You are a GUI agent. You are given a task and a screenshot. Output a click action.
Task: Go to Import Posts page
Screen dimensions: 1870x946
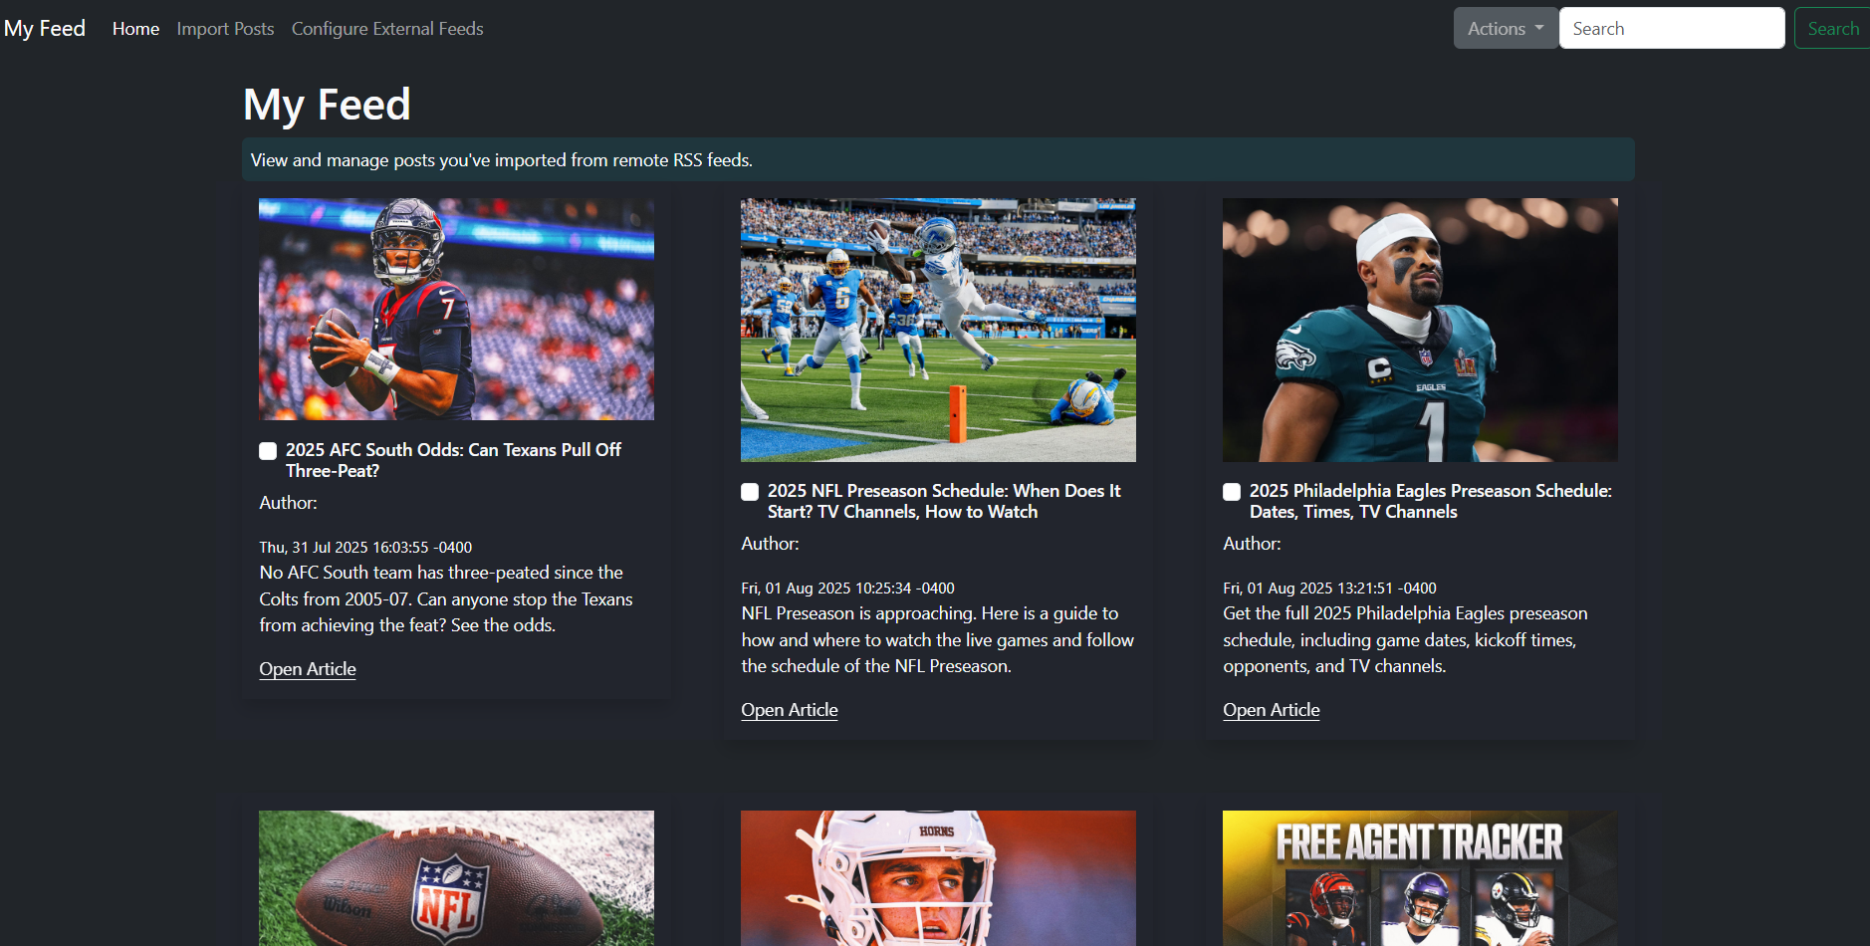[225, 29]
